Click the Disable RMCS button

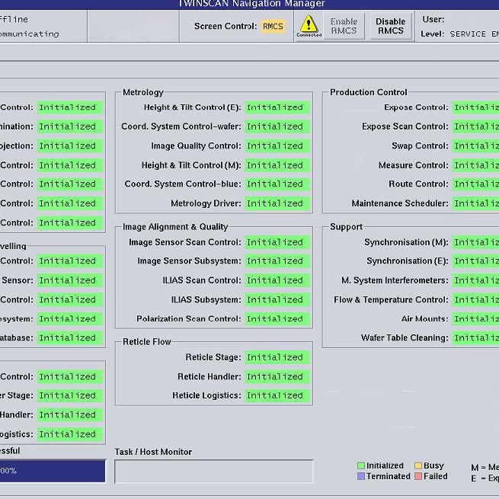(x=391, y=26)
